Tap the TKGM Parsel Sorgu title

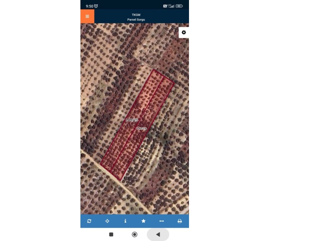(136, 17)
